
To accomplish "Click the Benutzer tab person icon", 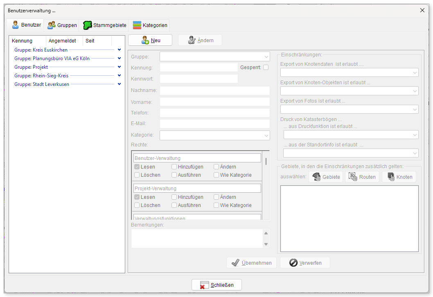I will pyautogui.click(x=16, y=25).
